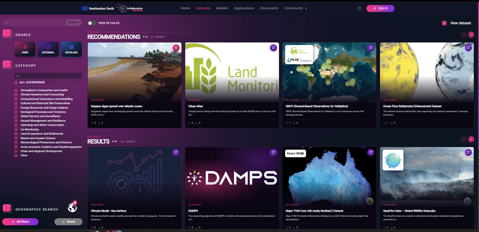Viewport: 479px width, 232px height.
Task: Click the globe map pin icon for geographic search
Action: [73, 207]
